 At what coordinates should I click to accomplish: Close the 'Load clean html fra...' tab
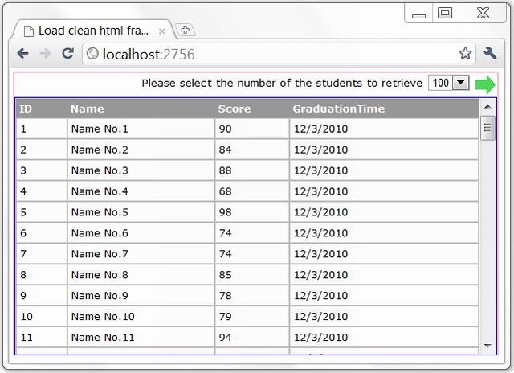pyautogui.click(x=161, y=31)
